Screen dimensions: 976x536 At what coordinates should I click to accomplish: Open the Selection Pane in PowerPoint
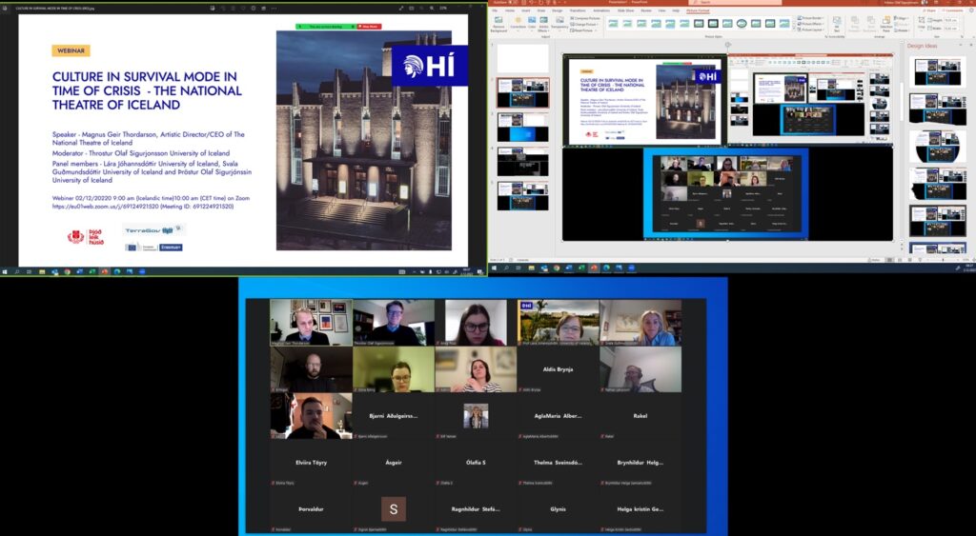(885, 24)
